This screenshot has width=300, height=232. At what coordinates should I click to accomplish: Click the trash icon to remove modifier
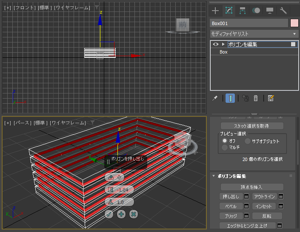256,99
